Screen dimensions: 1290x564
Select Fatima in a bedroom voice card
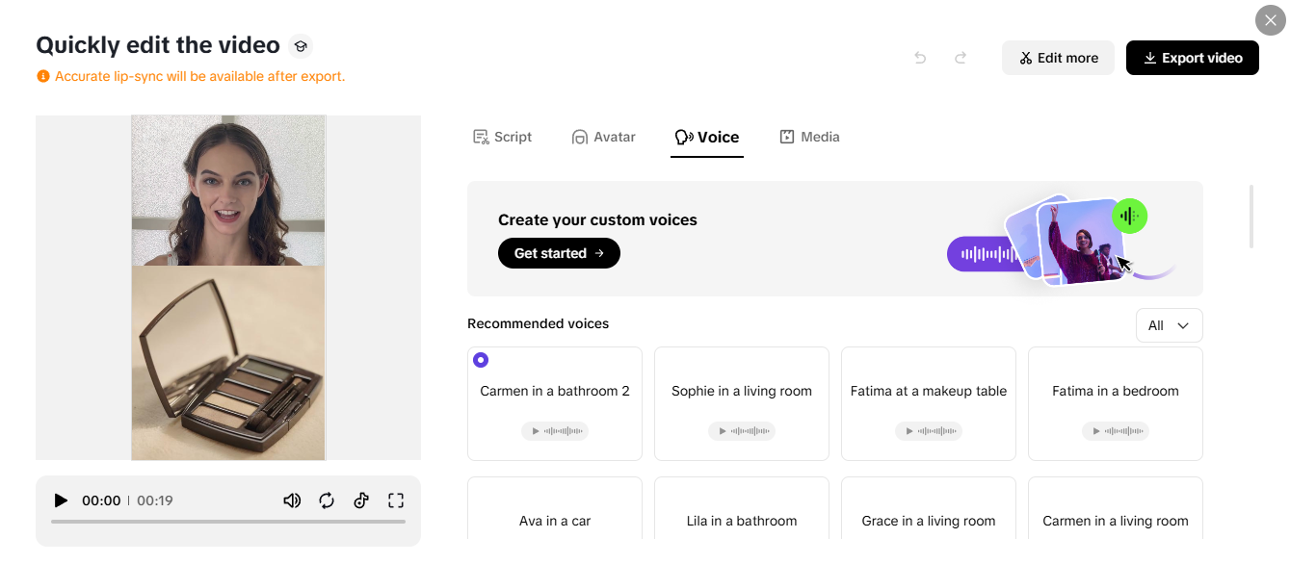pyautogui.click(x=1115, y=392)
